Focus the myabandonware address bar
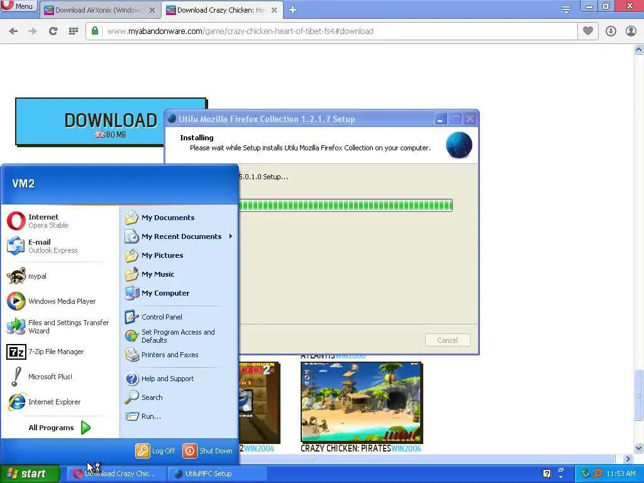Screen dimensions: 644x483 point(331,31)
